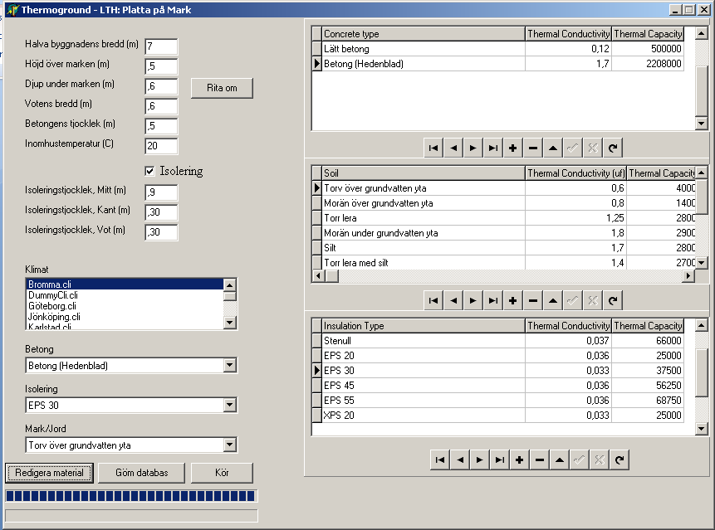Click the Inomhustemperatur input field
Screen dimensions: 715x530
(161, 146)
